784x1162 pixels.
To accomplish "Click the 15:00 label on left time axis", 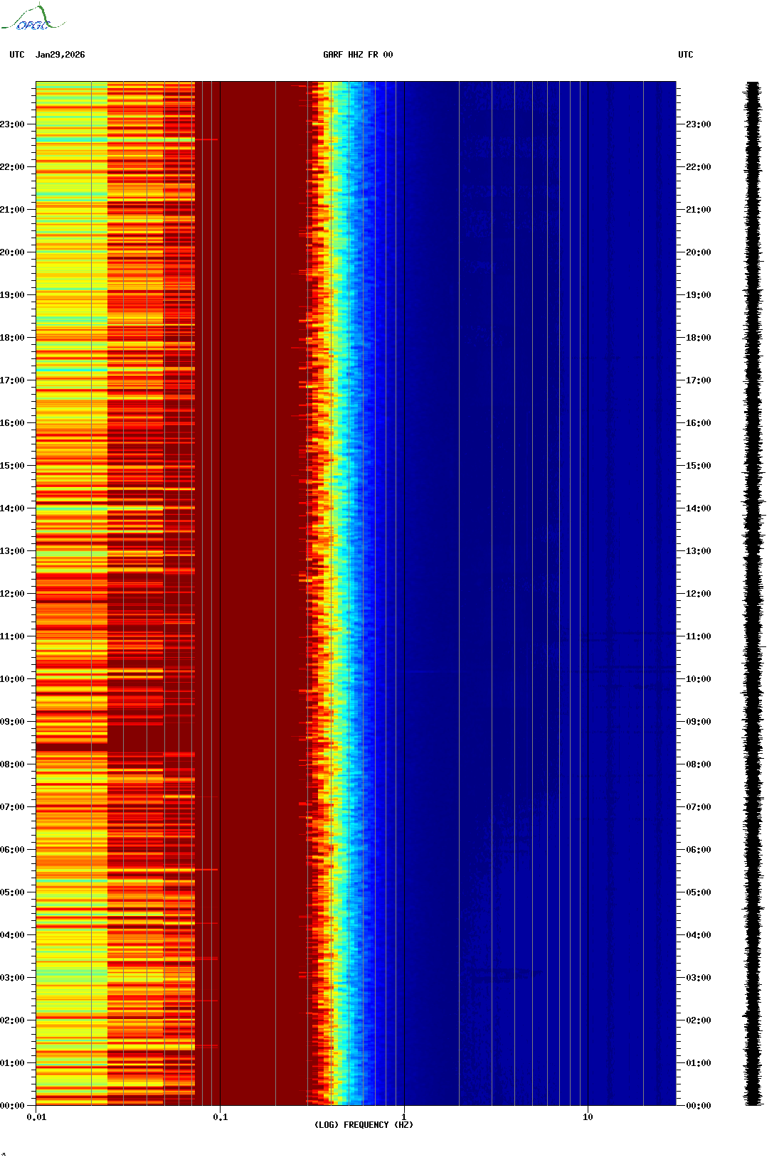I will pyautogui.click(x=13, y=466).
